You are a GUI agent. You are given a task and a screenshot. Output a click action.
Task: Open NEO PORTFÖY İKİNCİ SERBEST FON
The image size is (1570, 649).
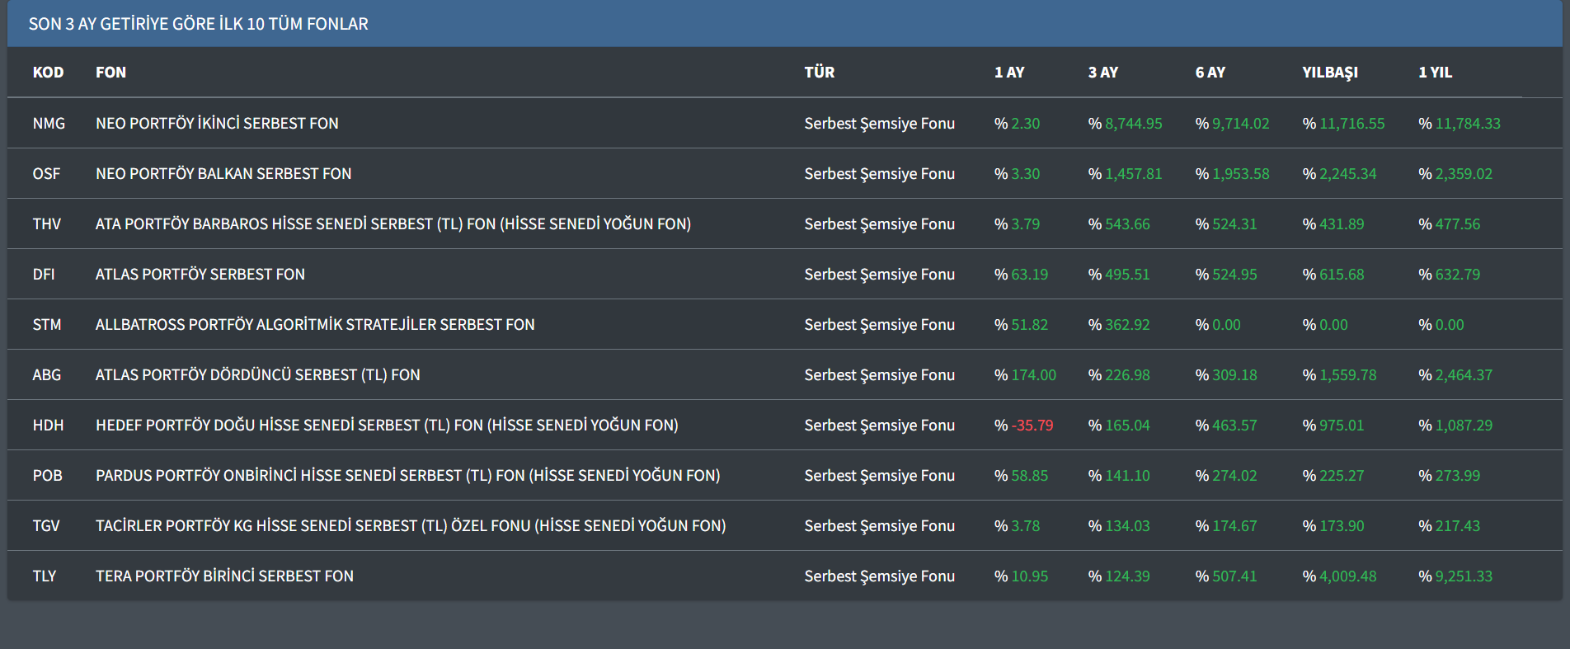coord(217,124)
